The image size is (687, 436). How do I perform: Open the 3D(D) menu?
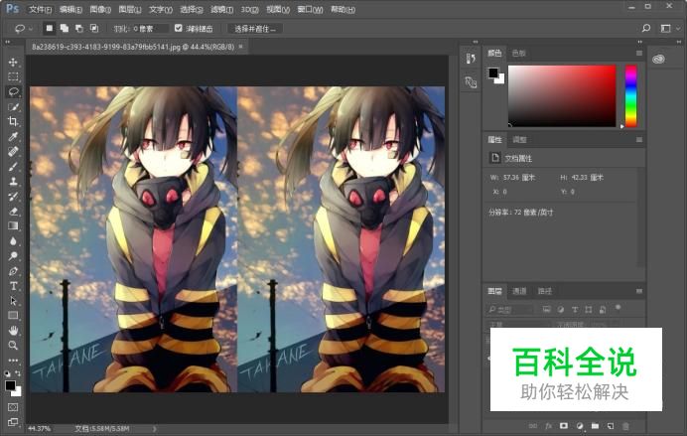[x=249, y=9]
